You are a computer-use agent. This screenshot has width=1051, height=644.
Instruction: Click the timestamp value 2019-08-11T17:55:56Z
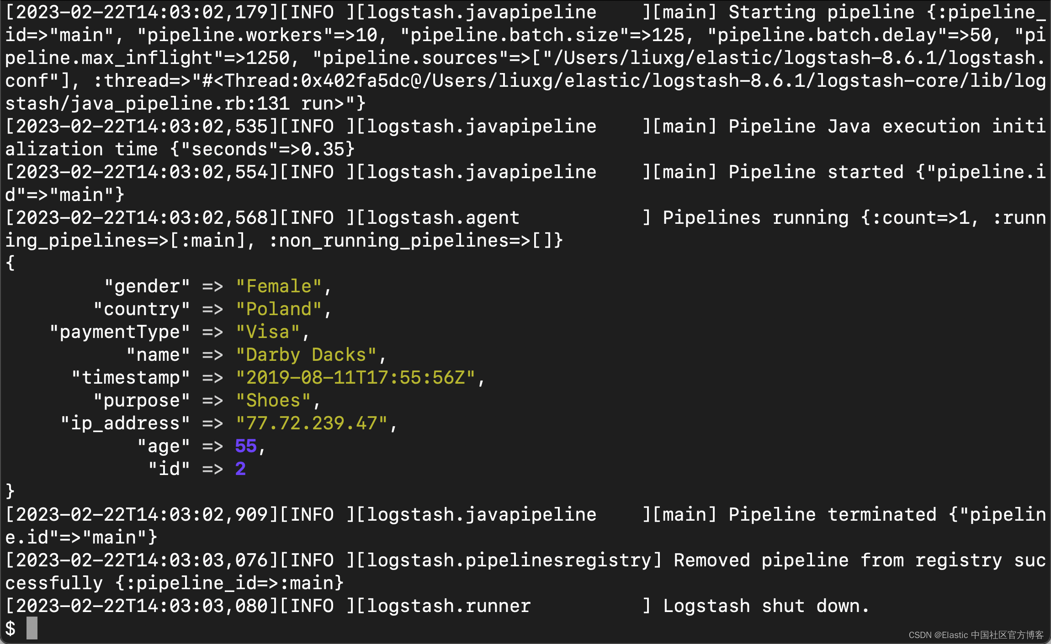pyautogui.click(x=356, y=378)
